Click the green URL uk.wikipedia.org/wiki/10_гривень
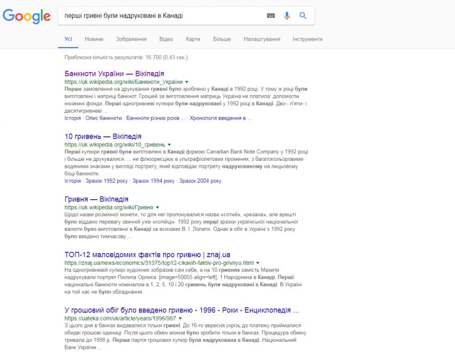This screenshot has height=360, width=455. tap(115, 145)
